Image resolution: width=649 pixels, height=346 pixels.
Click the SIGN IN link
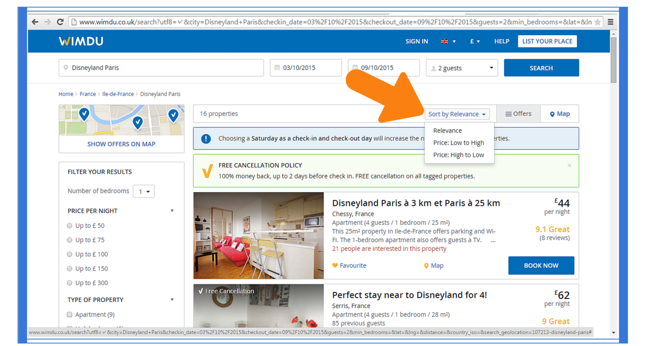point(416,41)
